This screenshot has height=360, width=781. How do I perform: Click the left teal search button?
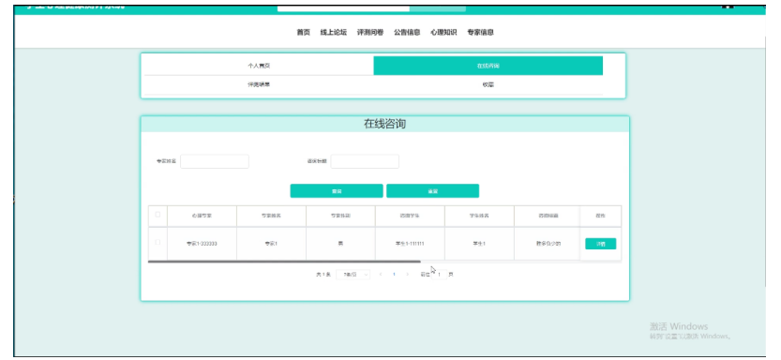[x=337, y=191]
